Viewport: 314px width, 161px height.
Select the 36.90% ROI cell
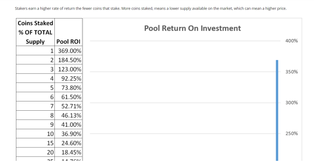(68, 134)
